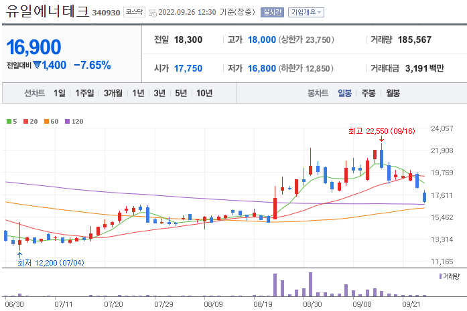Image resolution: width=467 pixels, height=311 pixels.
Task: Click the 시가 value 17,750
Action: [188, 68]
